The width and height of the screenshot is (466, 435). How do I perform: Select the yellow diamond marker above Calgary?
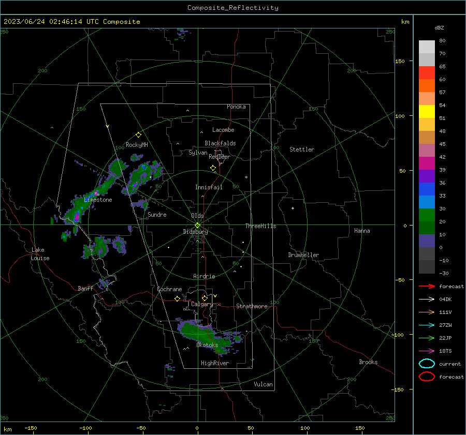pos(205,298)
